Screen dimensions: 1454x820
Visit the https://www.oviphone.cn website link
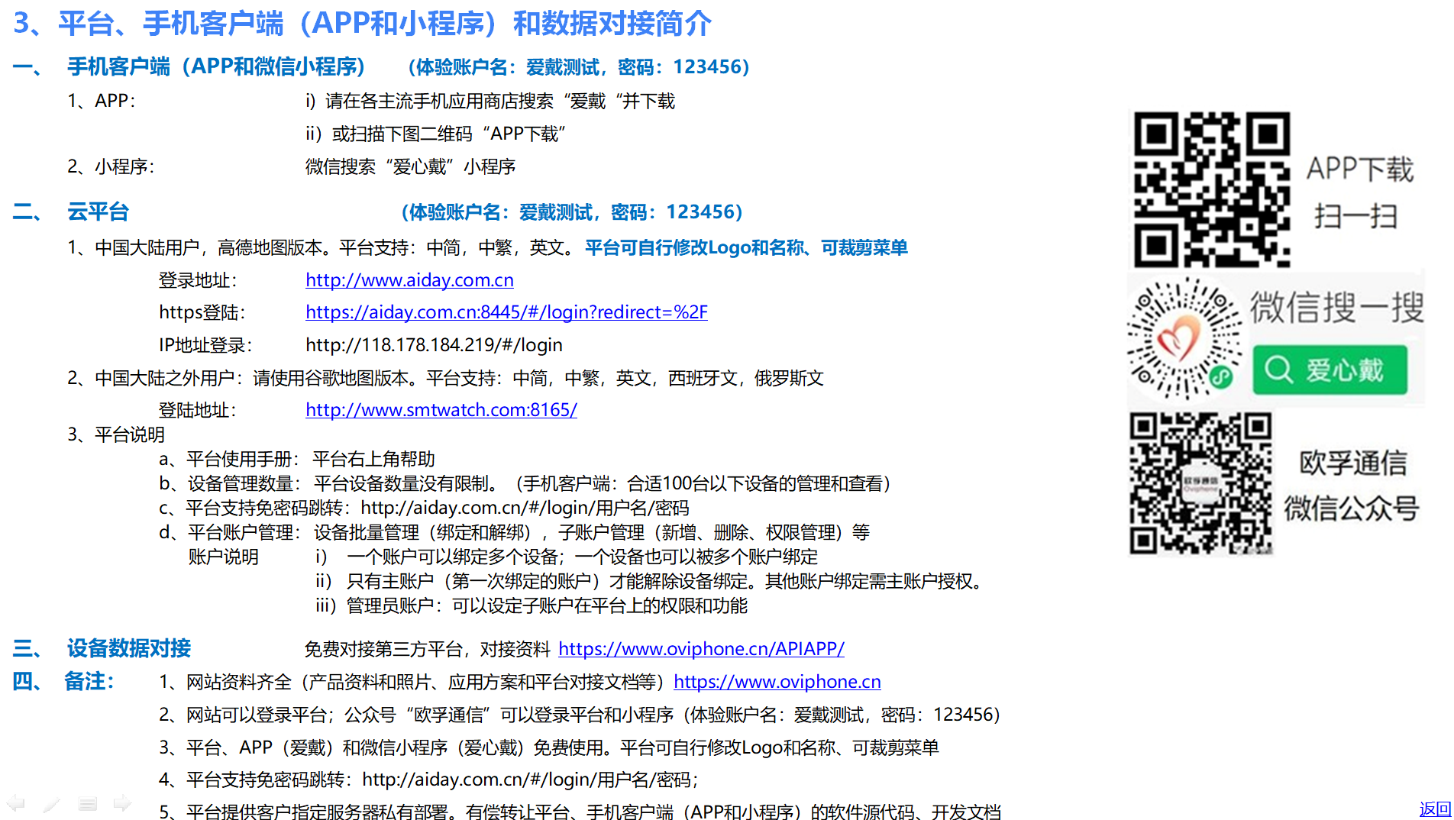coord(777,682)
